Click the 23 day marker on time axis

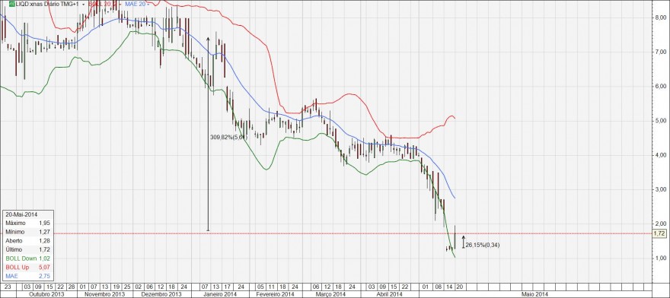[8, 287]
